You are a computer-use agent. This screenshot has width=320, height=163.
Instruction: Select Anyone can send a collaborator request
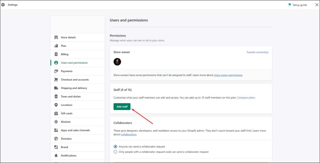pyautogui.click(x=115, y=146)
